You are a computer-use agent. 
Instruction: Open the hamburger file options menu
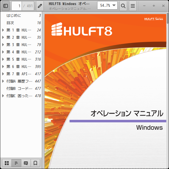(x=133, y=6)
